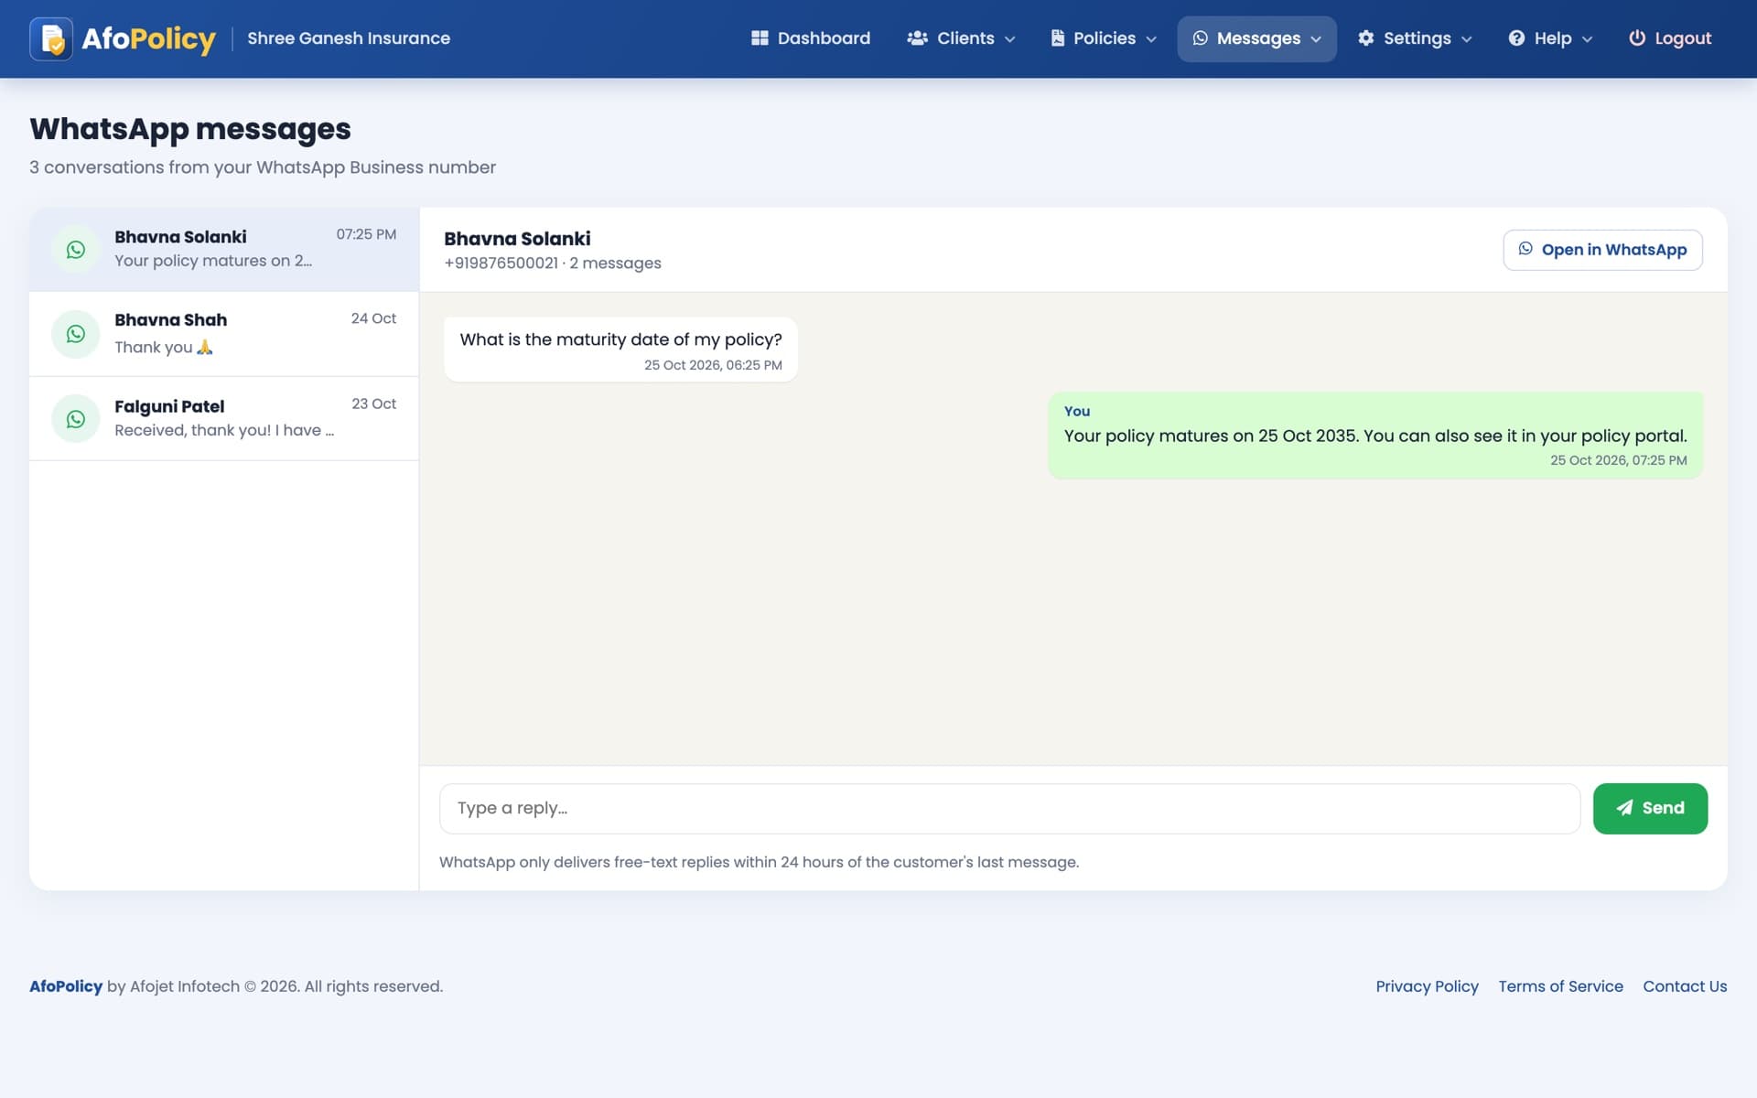
Task: Click the Clients people icon
Action: pos(917,38)
